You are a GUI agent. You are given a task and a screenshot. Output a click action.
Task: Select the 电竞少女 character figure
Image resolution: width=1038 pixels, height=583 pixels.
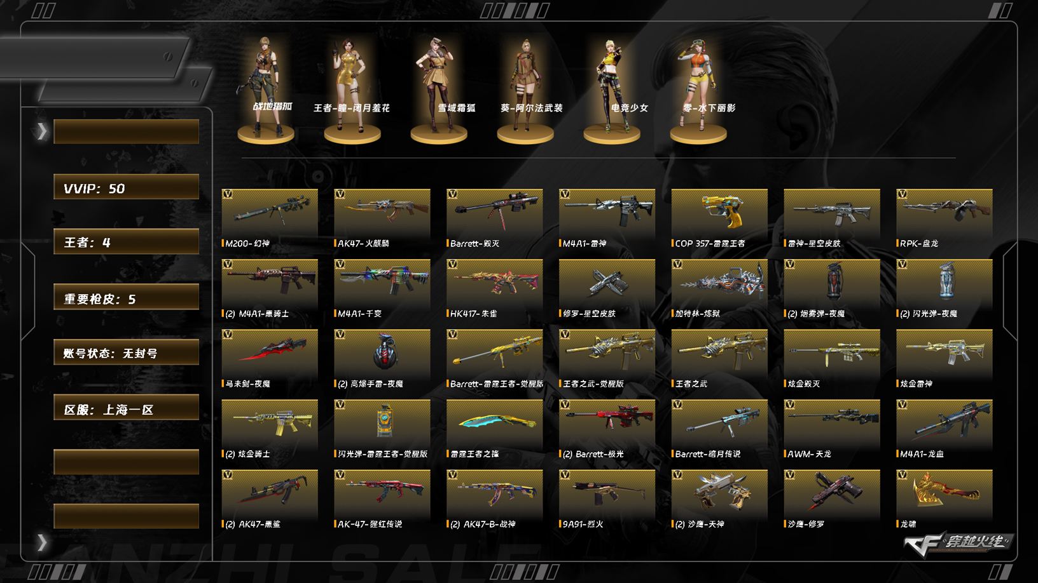(612, 89)
